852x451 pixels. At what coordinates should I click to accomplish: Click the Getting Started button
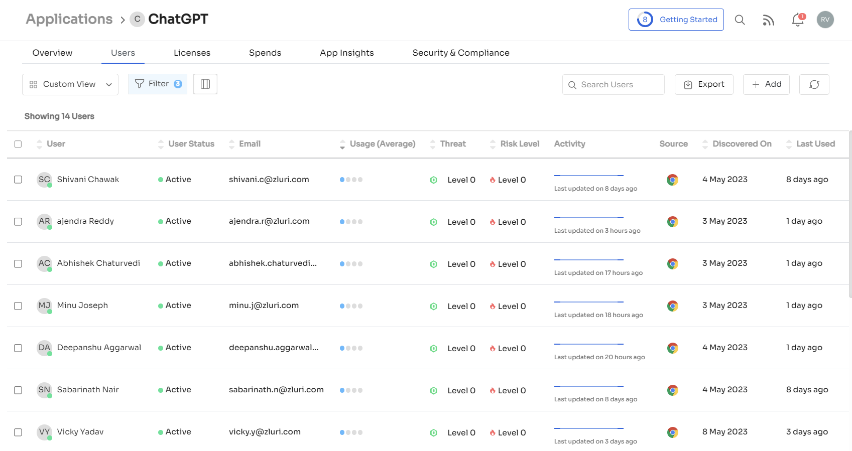point(676,20)
